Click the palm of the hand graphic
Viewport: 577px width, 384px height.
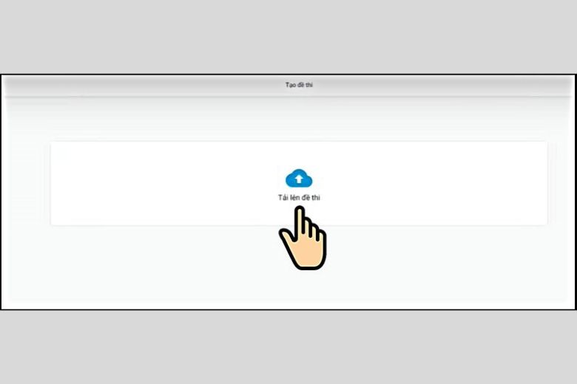coord(307,252)
